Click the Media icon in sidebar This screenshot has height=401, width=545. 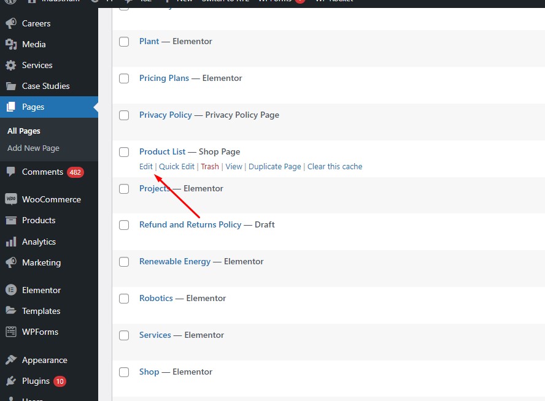click(x=11, y=44)
